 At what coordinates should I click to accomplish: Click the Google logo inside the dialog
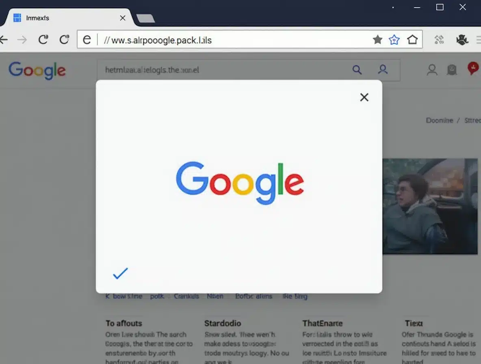pos(240,183)
